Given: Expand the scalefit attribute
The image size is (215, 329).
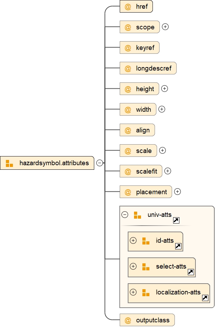Looking at the screenshot, I should click(x=168, y=171).
